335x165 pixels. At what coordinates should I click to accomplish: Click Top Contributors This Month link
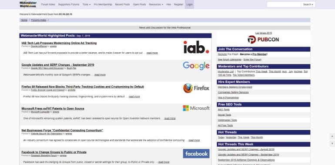(275, 71)
